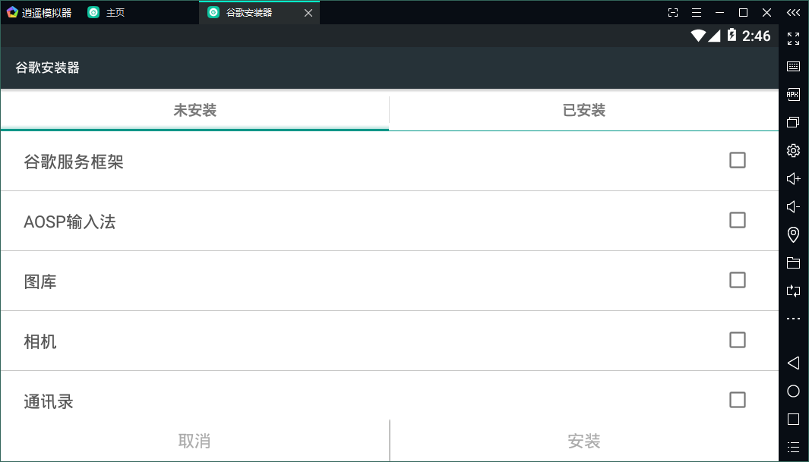Click the 谷歌安装器 app header title
809x462 pixels.
[47, 68]
